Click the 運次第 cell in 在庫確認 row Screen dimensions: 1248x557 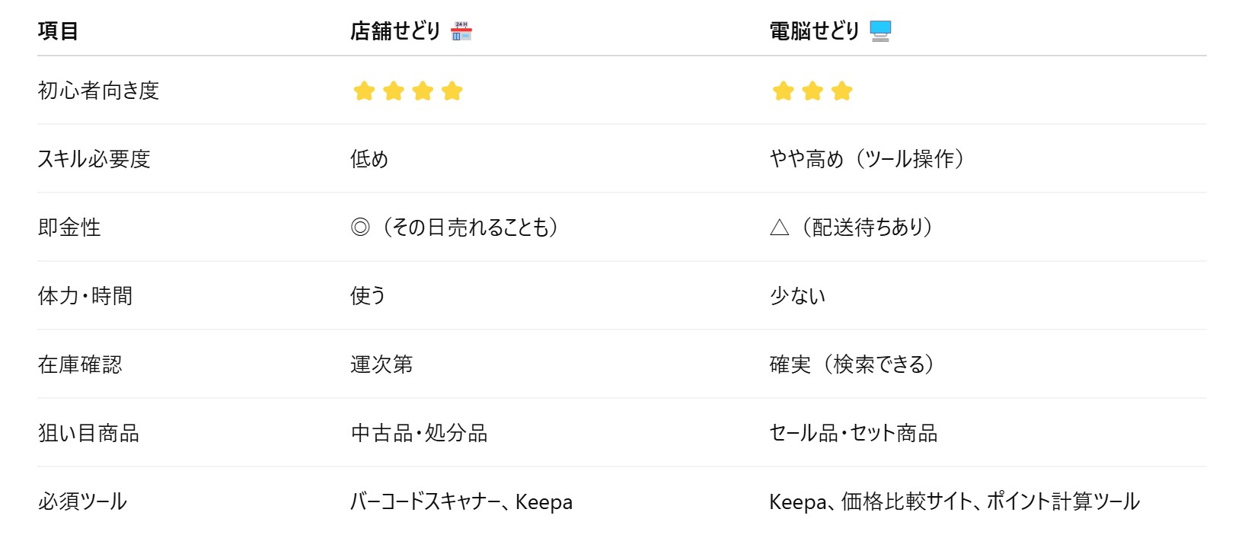381,364
